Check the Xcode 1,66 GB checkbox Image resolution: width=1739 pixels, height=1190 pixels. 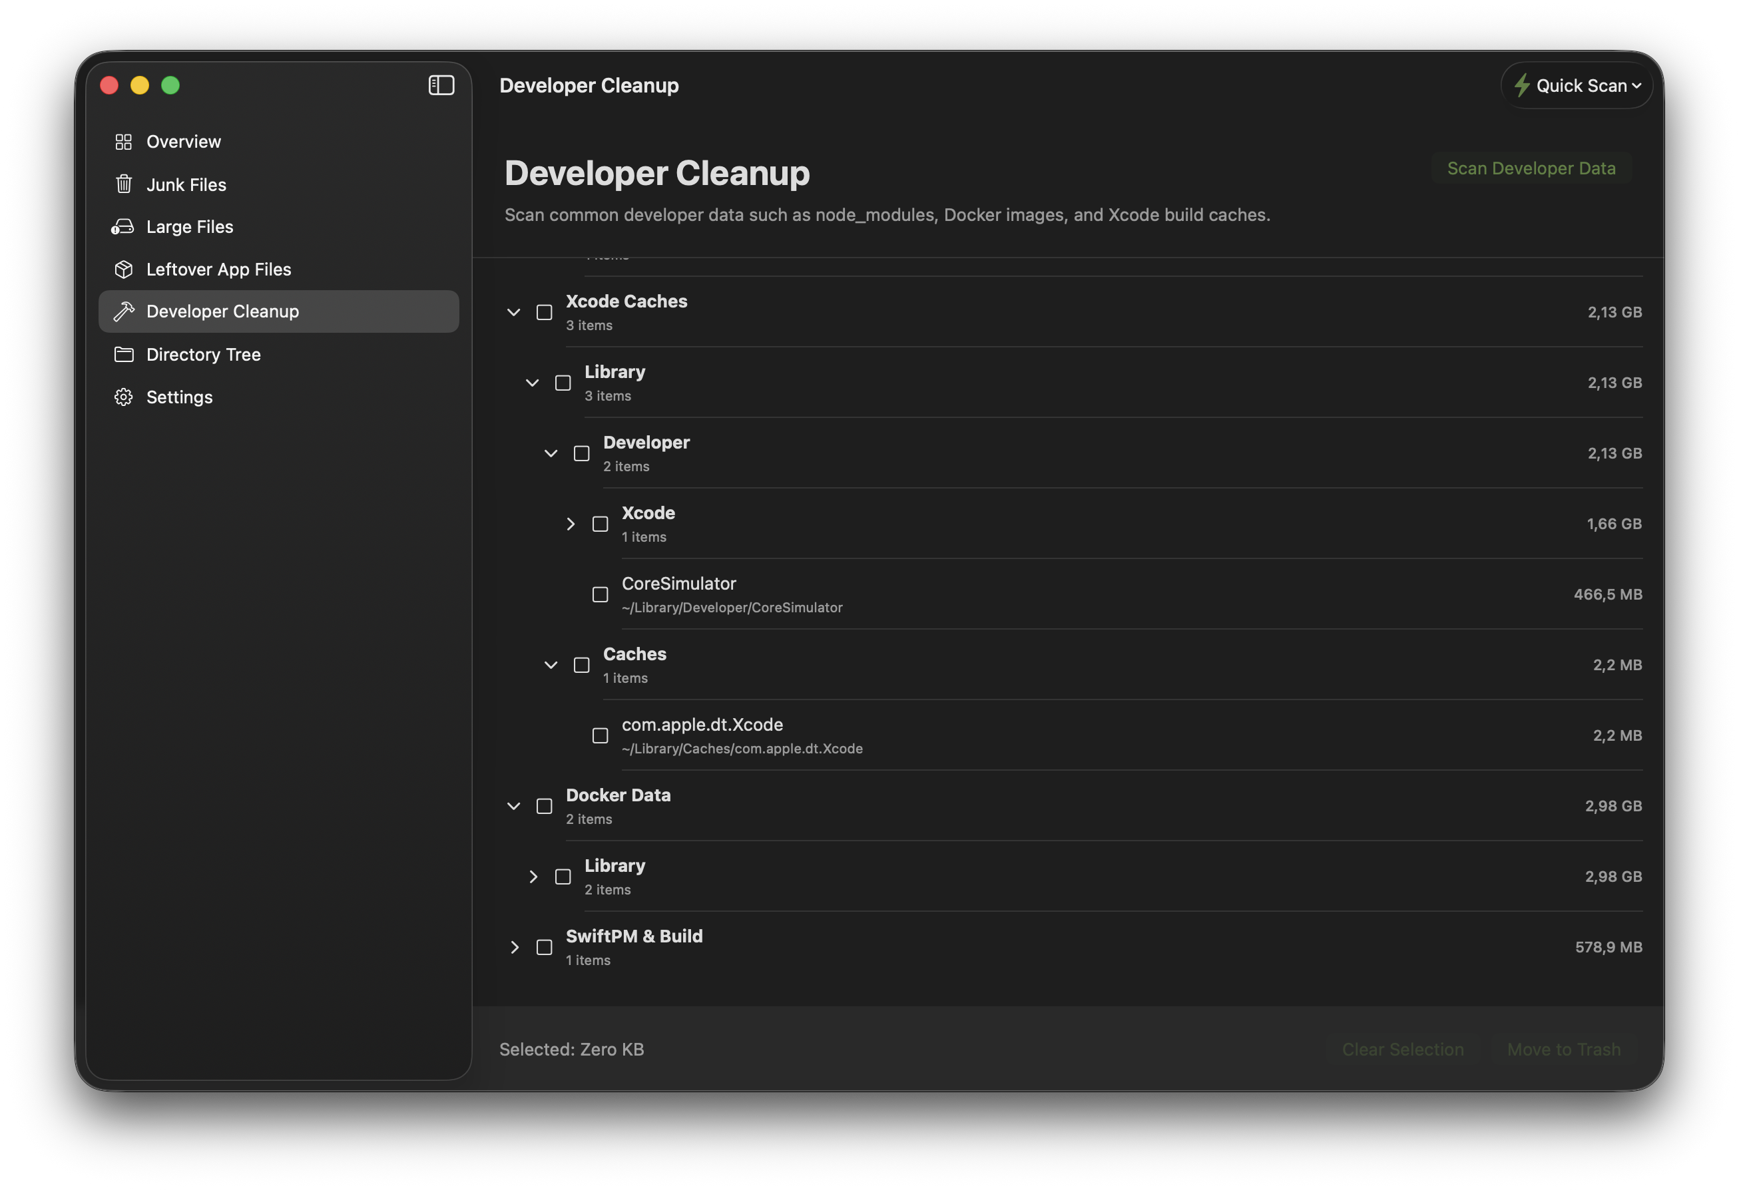click(x=600, y=524)
